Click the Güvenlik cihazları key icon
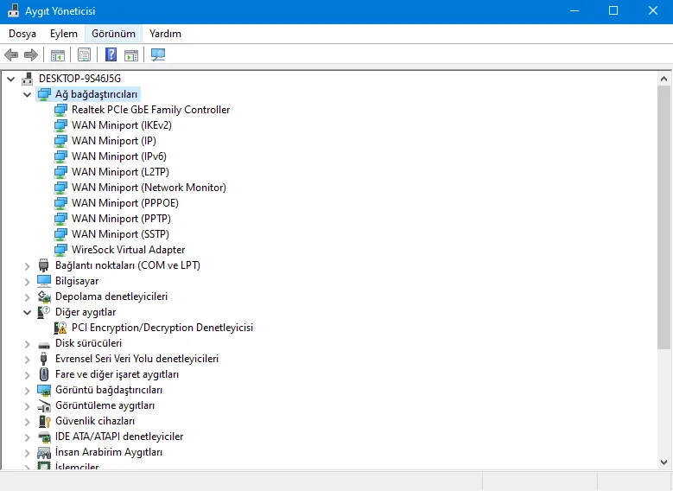Image resolution: width=673 pixels, height=491 pixels. [45, 421]
